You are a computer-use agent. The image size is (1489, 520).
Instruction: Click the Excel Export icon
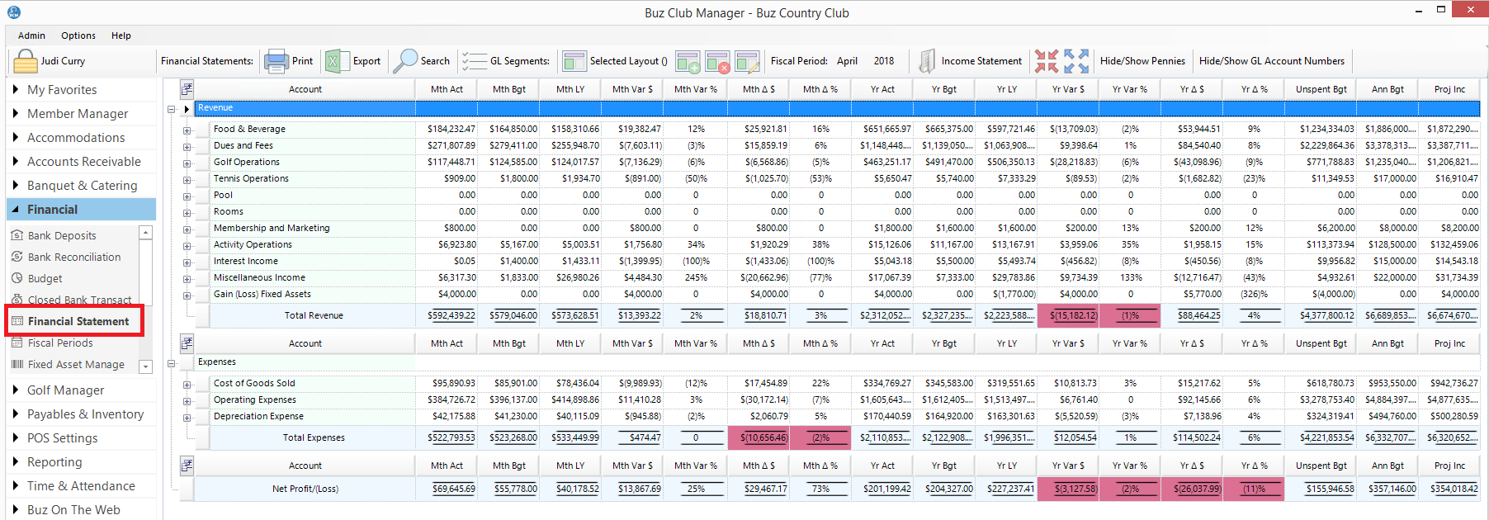pyautogui.click(x=334, y=61)
